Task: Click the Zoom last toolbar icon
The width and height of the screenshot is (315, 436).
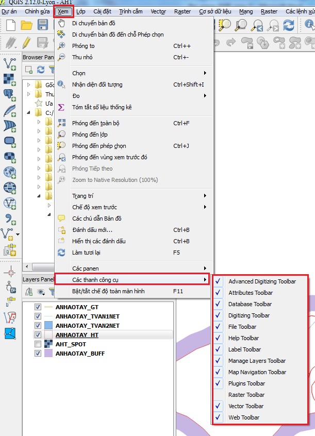Action: click(257, 25)
